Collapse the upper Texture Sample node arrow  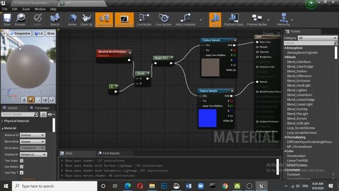coord(235,40)
